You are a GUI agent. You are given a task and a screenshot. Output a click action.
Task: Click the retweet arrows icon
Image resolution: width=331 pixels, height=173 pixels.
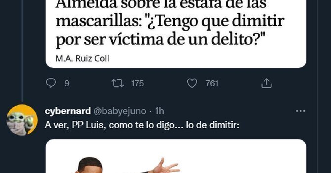pos(118,83)
